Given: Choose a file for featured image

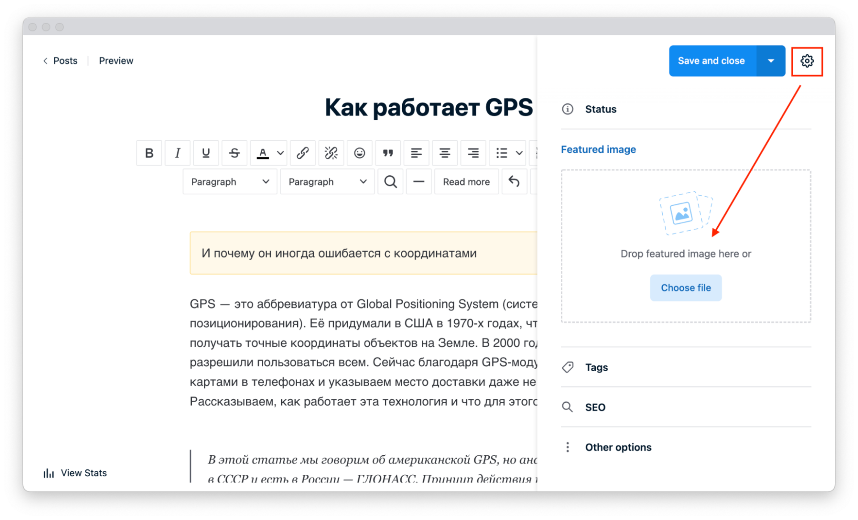Looking at the screenshot, I should click(686, 287).
